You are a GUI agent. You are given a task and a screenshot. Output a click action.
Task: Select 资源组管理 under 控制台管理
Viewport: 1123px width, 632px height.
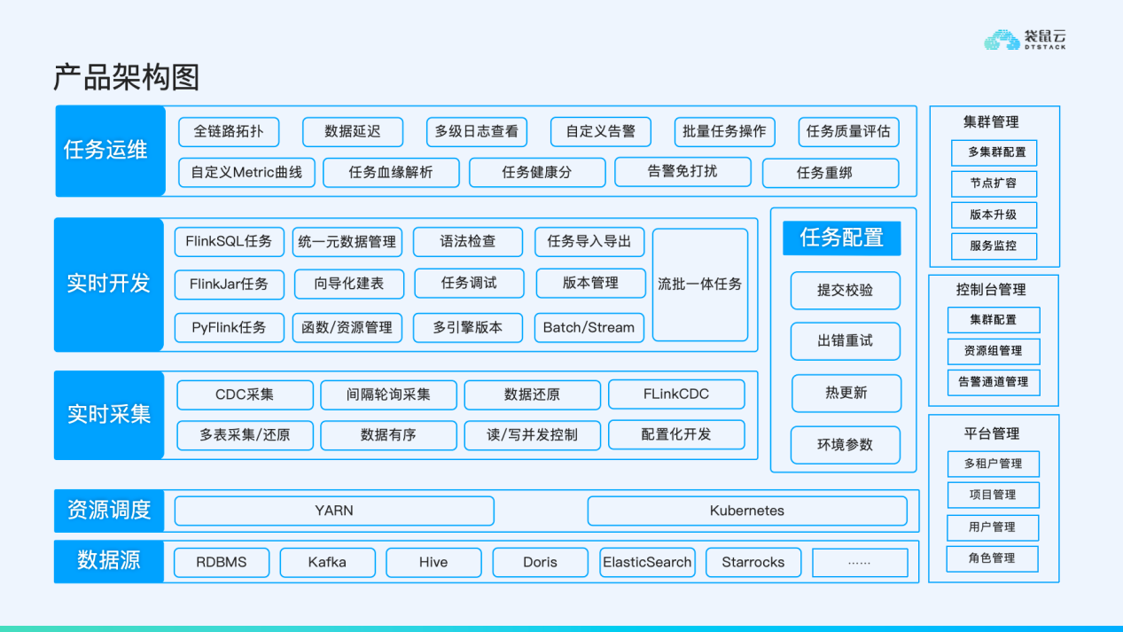(993, 351)
